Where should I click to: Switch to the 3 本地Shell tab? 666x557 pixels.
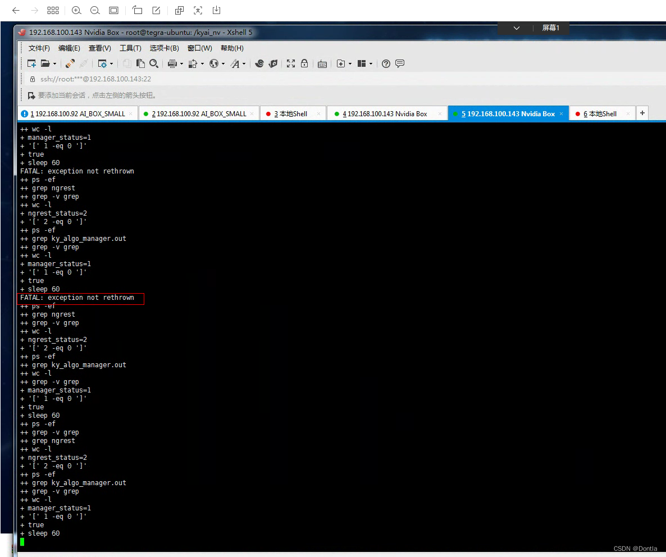coord(293,113)
